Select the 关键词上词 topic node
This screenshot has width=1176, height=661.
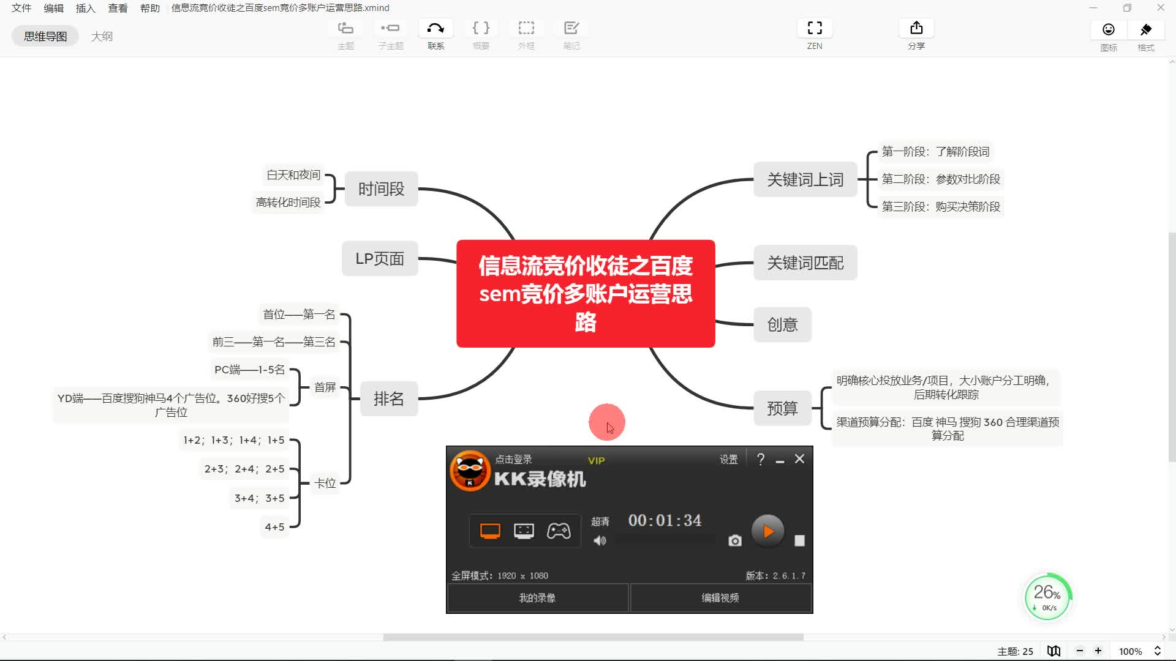pyautogui.click(x=805, y=179)
